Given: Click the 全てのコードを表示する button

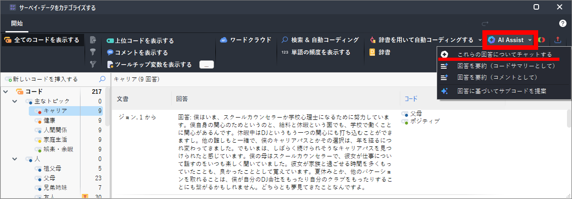Looking at the screenshot, I should coord(43,40).
